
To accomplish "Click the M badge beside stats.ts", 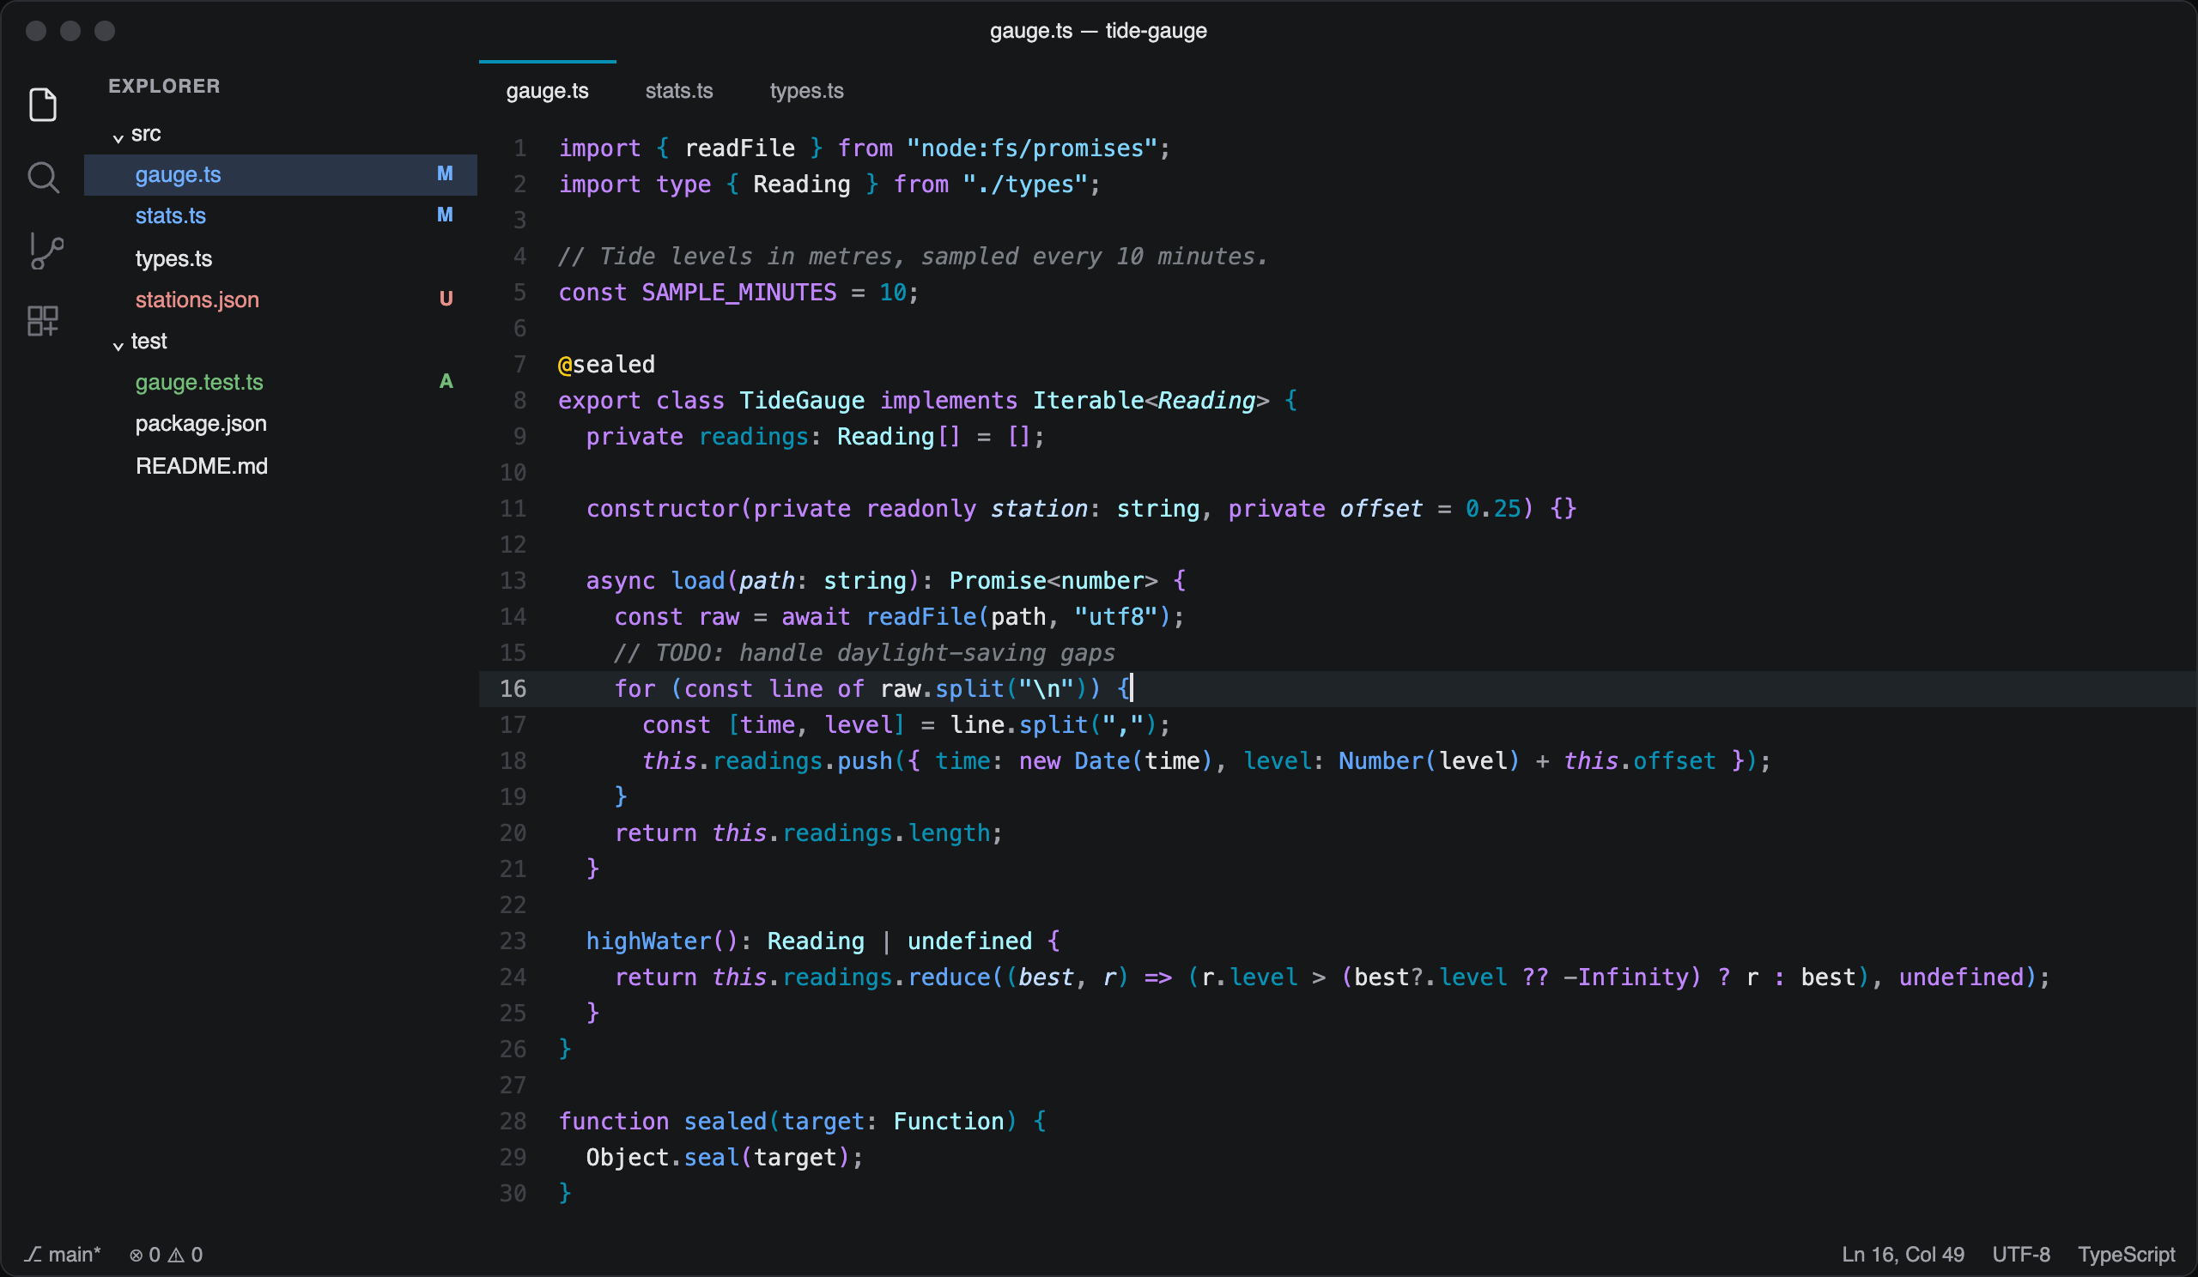I will pyautogui.click(x=445, y=215).
